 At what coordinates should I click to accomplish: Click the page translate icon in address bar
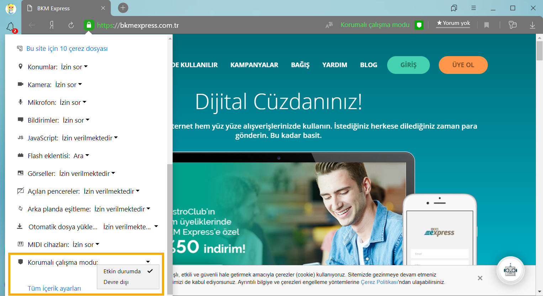(329, 25)
